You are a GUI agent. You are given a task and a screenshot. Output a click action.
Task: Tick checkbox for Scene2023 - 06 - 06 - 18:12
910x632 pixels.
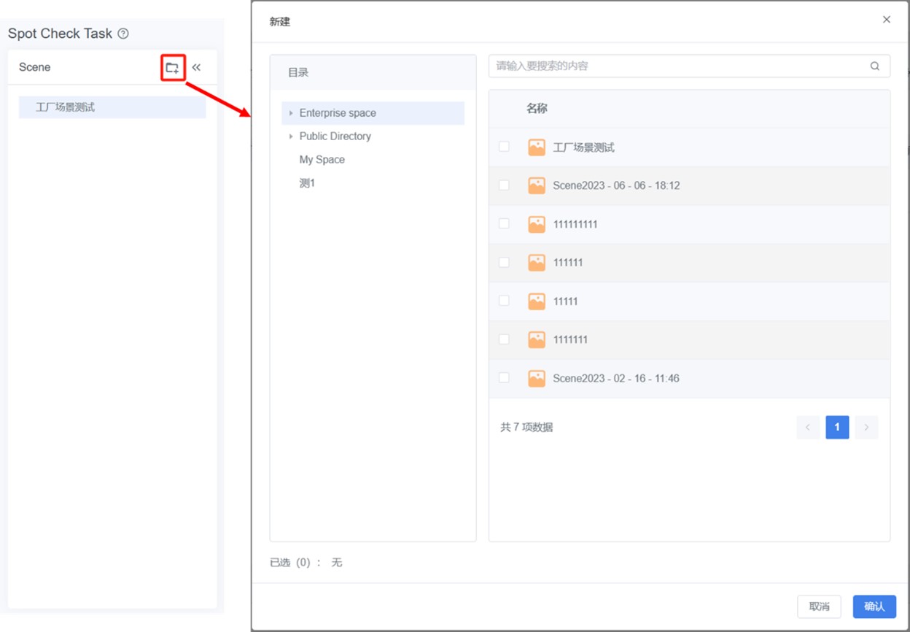(x=504, y=185)
